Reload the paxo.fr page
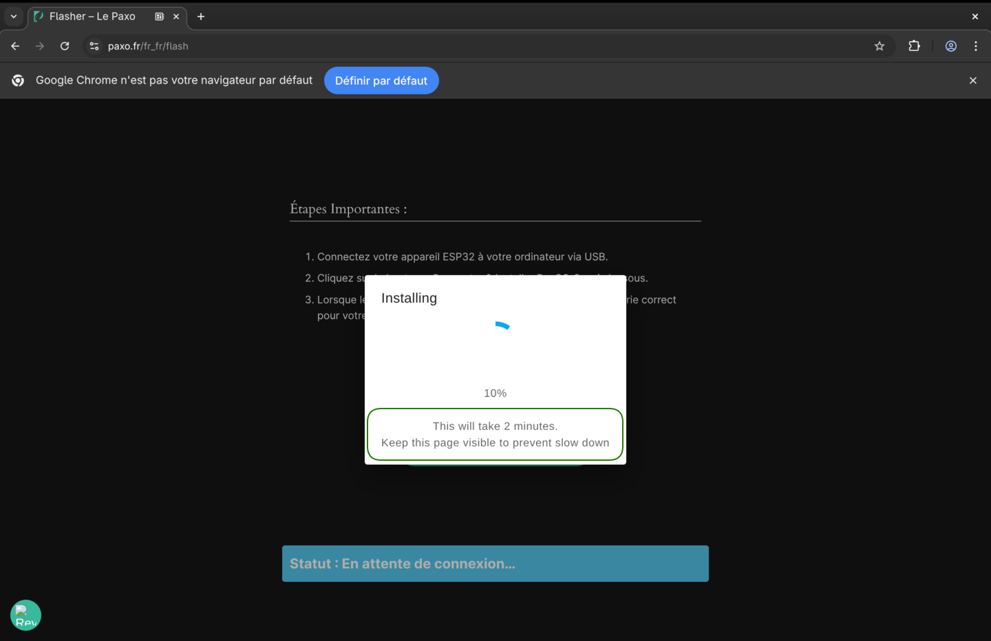 [64, 46]
